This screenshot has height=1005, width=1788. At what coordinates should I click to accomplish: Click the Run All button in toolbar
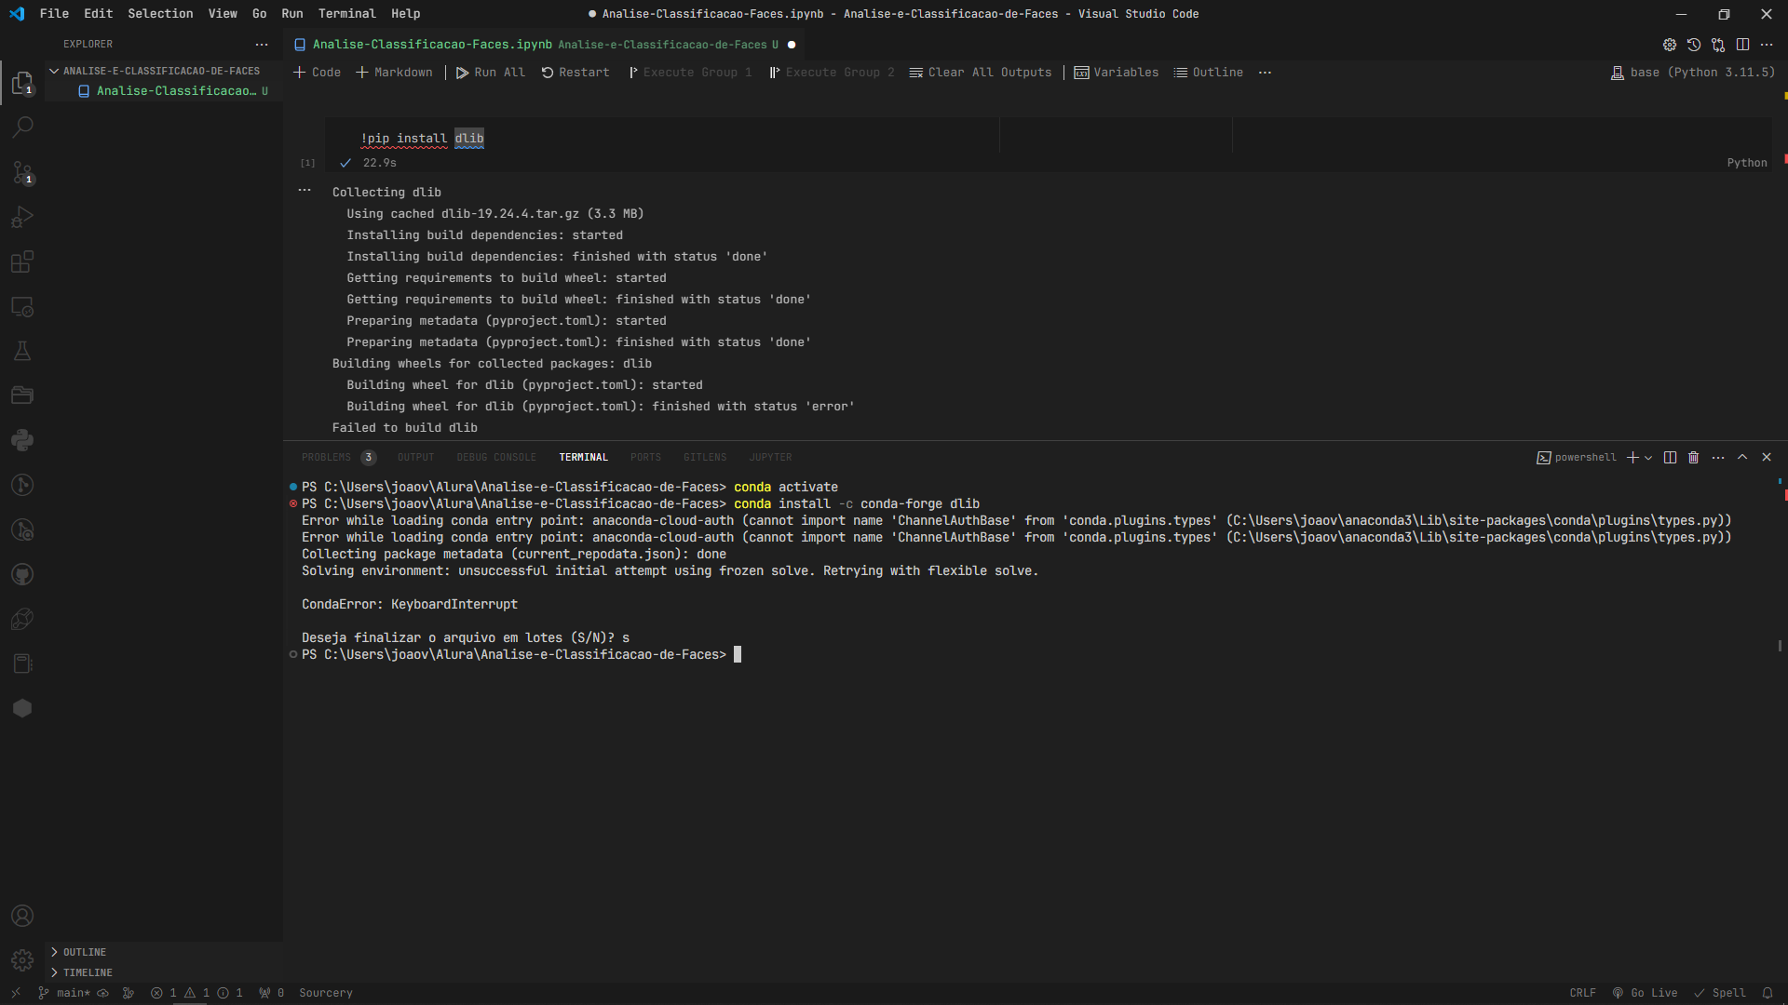click(491, 71)
